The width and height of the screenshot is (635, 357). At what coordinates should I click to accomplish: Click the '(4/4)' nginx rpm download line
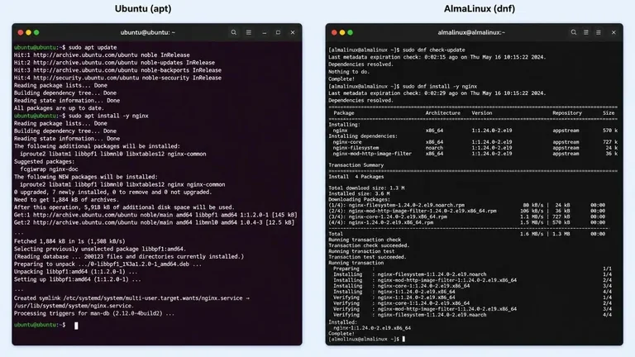point(467,222)
